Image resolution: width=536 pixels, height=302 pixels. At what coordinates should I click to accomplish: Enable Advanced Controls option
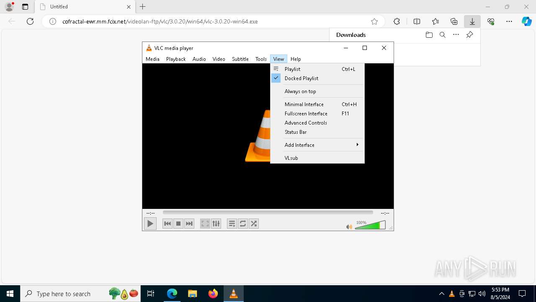point(317,123)
